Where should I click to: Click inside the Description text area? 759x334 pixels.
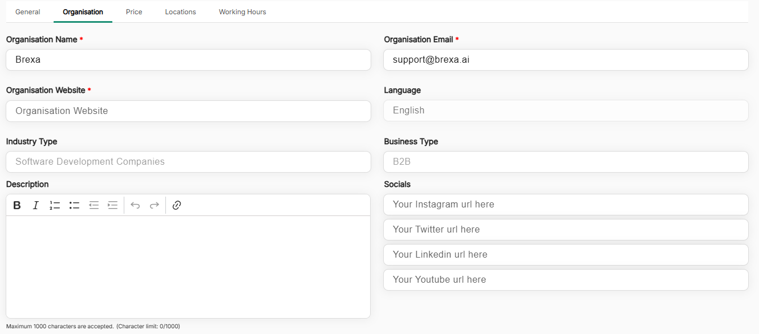tap(188, 267)
